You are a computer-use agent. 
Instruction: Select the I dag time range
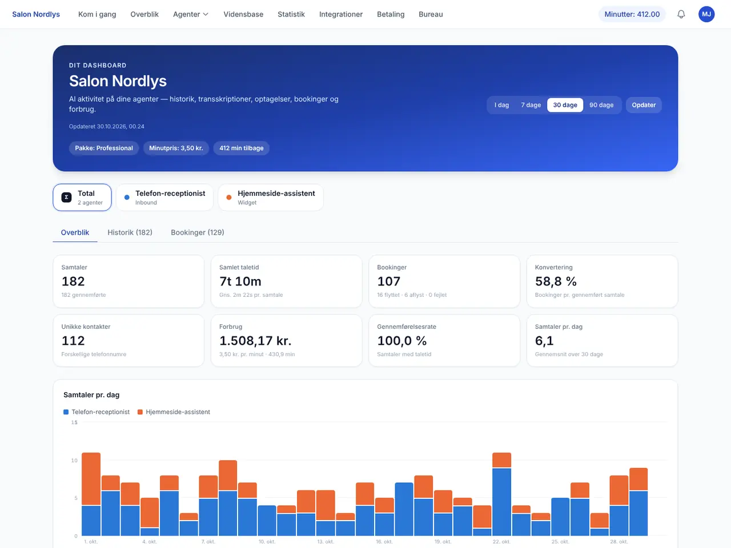pos(502,105)
